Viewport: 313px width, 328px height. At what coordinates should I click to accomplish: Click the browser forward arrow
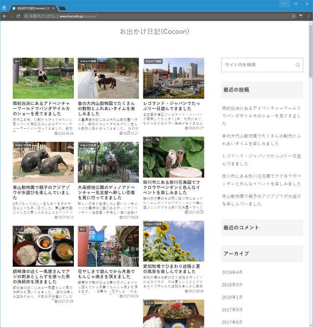11,16
